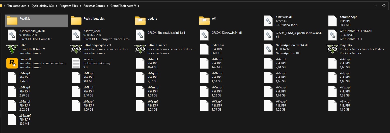Select the index.bin file icon
Image resolution: width=390 pixels, height=133 pixels.
204,49
